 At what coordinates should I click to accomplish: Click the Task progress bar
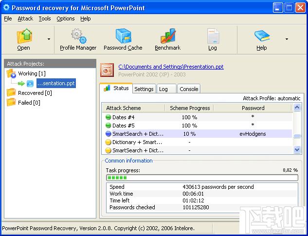point(202,178)
